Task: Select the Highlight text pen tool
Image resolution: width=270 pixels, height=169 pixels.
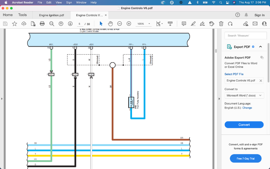Action: click(x=193, y=24)
